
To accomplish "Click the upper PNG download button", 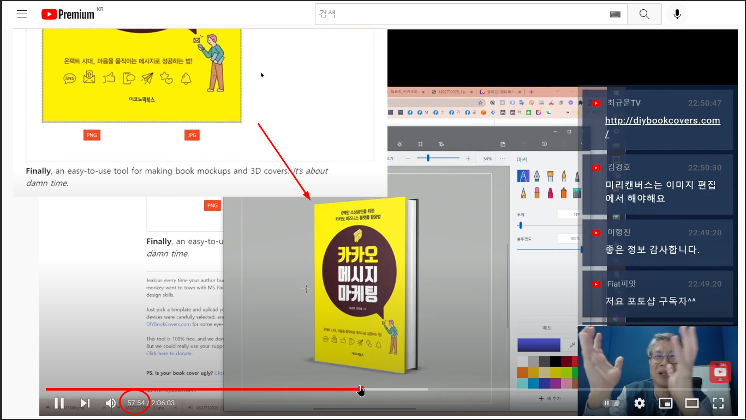I will pyautogui.click(x=92, y=135).
